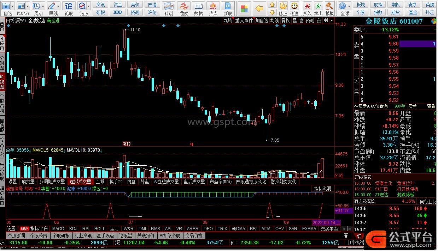
Task: Open the 新股 IPO icon
Action: pyautogui.click(x=228, y=6)
